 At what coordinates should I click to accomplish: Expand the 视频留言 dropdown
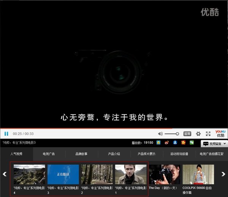point(214,144)
